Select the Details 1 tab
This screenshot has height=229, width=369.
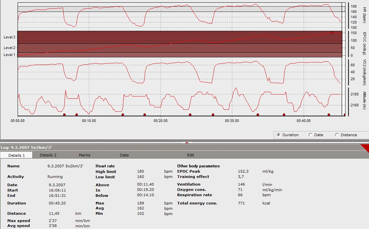pos(17,155)
